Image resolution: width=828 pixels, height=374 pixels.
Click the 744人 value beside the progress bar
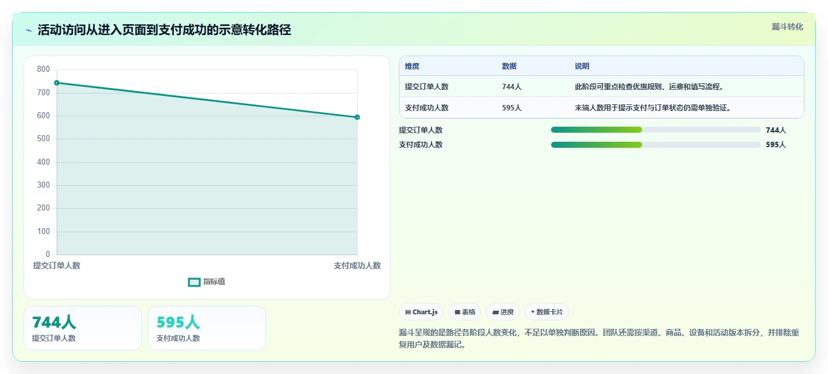pos(776,130)
